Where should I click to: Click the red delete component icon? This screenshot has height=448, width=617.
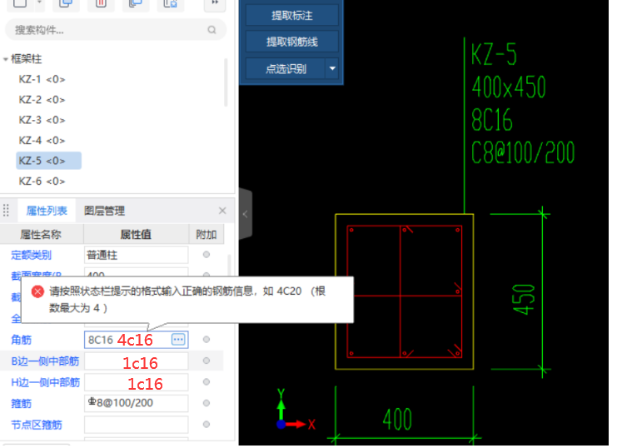[x=101, y=4]
